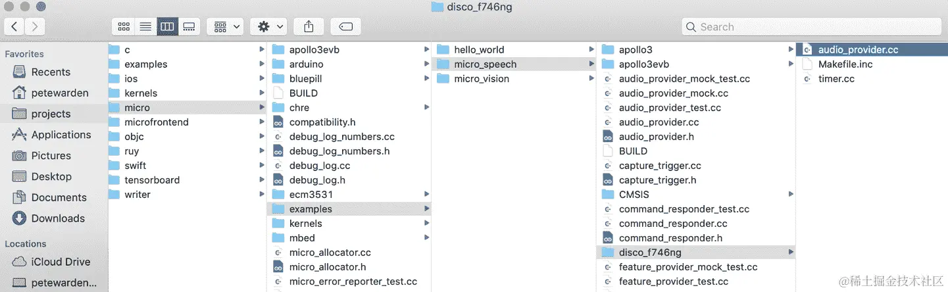Viewport: 948px width, 292px height.
Task: Expand the kernels folder arrow in first column
Action: click(262, 93)
